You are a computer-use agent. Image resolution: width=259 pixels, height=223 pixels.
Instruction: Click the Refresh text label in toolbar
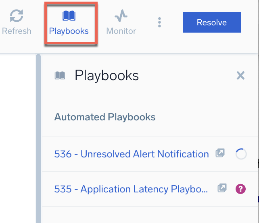click(17, 31)
